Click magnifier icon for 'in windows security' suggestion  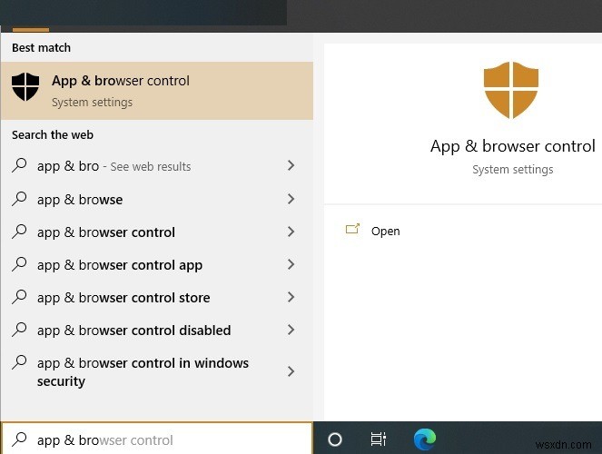19,362
